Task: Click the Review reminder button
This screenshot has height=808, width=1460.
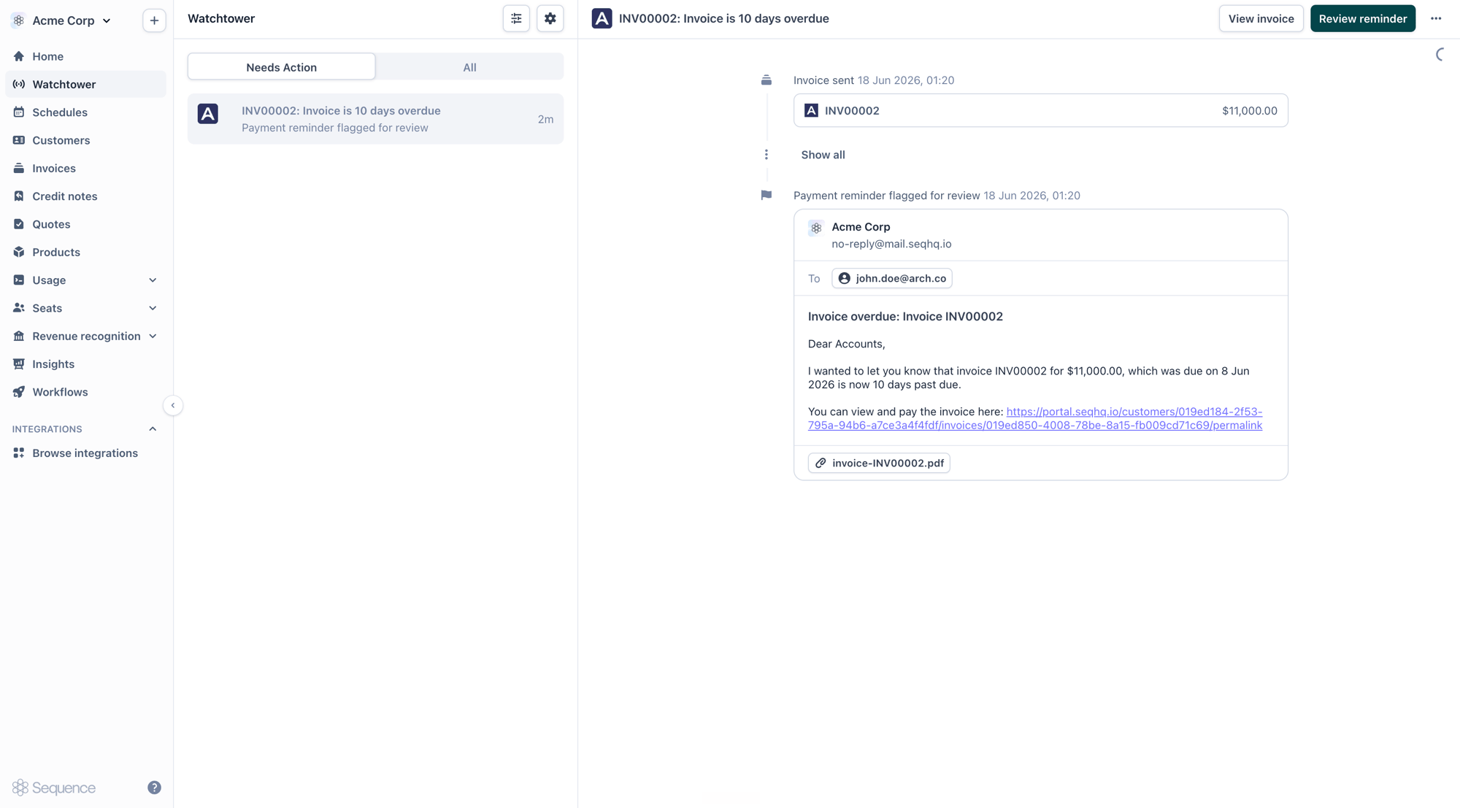Action: 1362,19
